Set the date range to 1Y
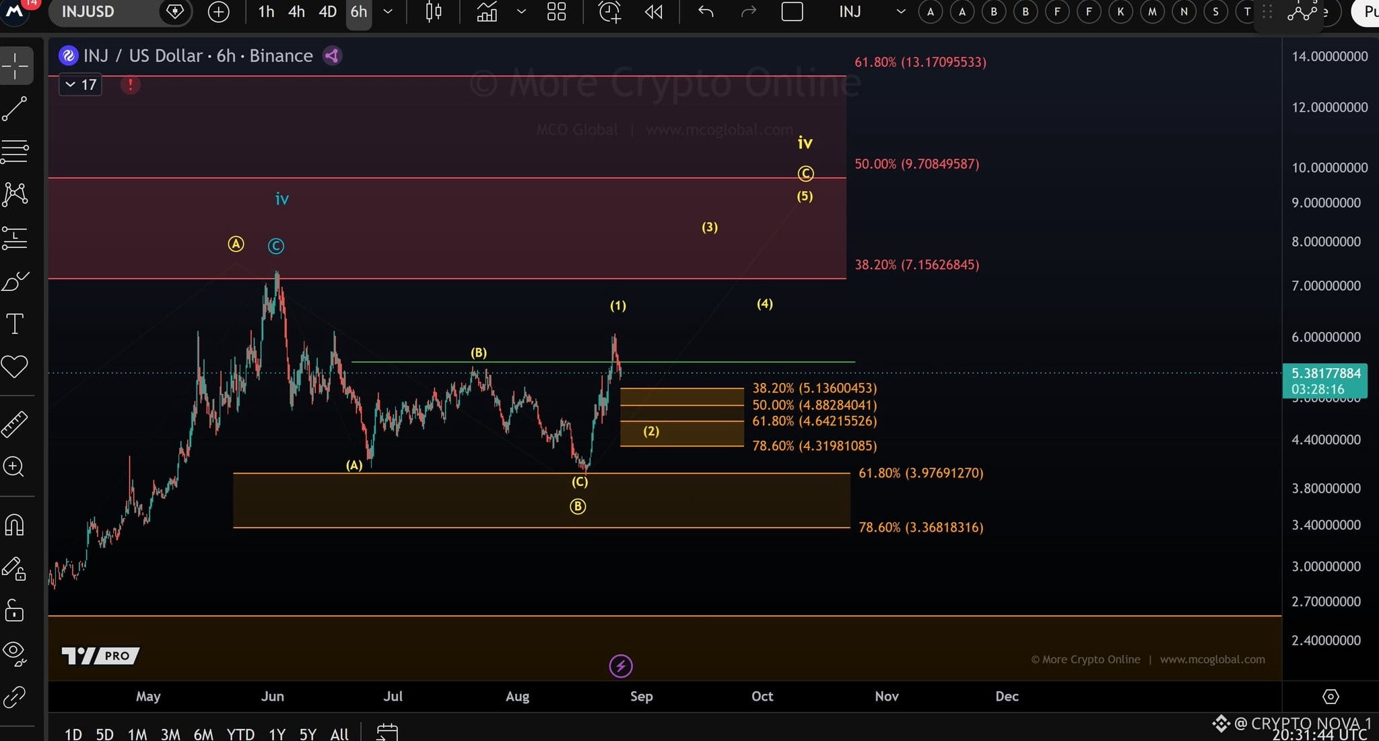1379x741 pixels. click(x=277, y=734)
